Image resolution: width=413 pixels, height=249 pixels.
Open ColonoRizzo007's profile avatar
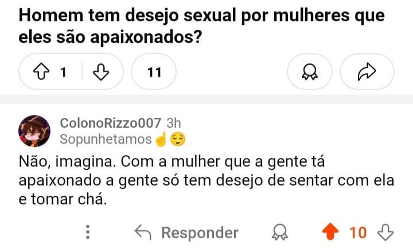tap(34, 131)
